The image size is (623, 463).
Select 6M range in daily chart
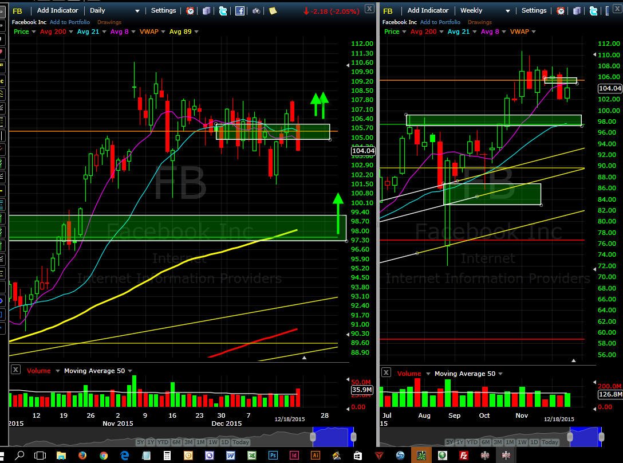click(176, 442)
